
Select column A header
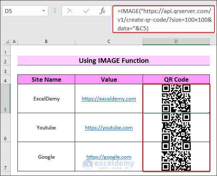coord(14,42)
